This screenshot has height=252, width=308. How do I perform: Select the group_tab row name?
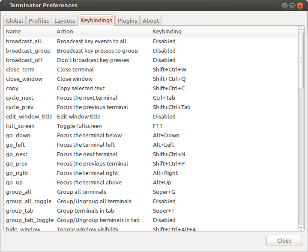pyautogui.click(x=19, y=211)
